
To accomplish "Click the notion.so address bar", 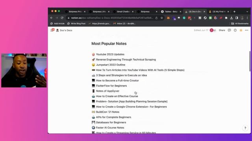I will coord(112,18).
